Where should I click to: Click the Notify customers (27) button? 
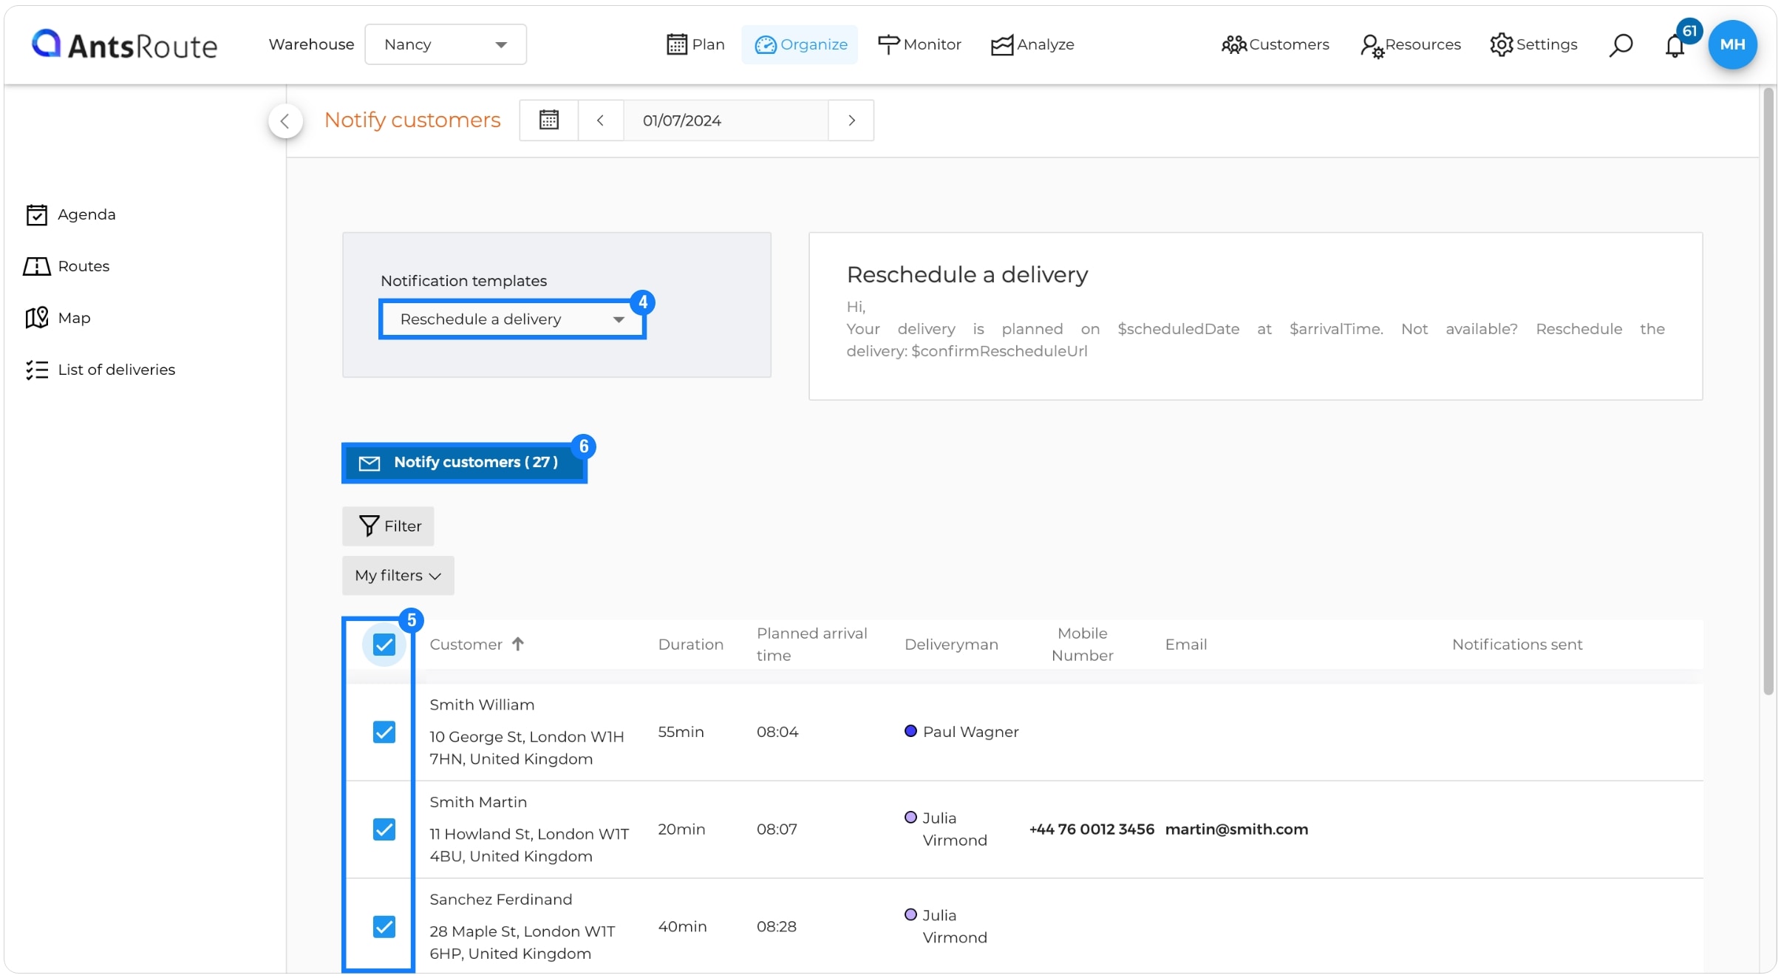point(464,463)
